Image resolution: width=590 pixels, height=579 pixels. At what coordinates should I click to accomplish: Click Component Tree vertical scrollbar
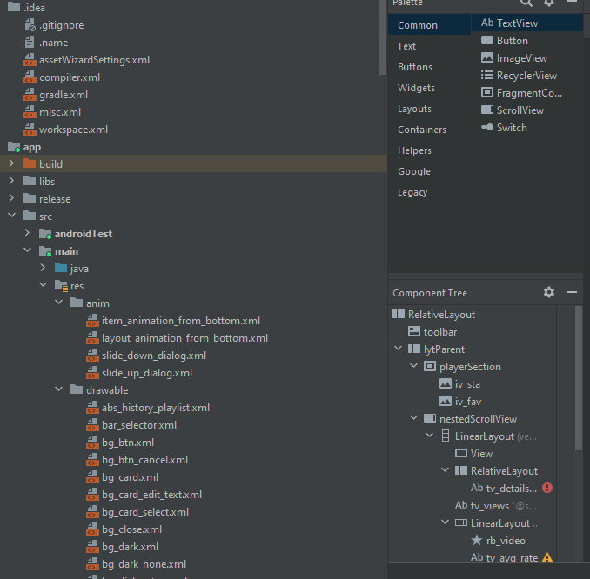tap(579, 377)
